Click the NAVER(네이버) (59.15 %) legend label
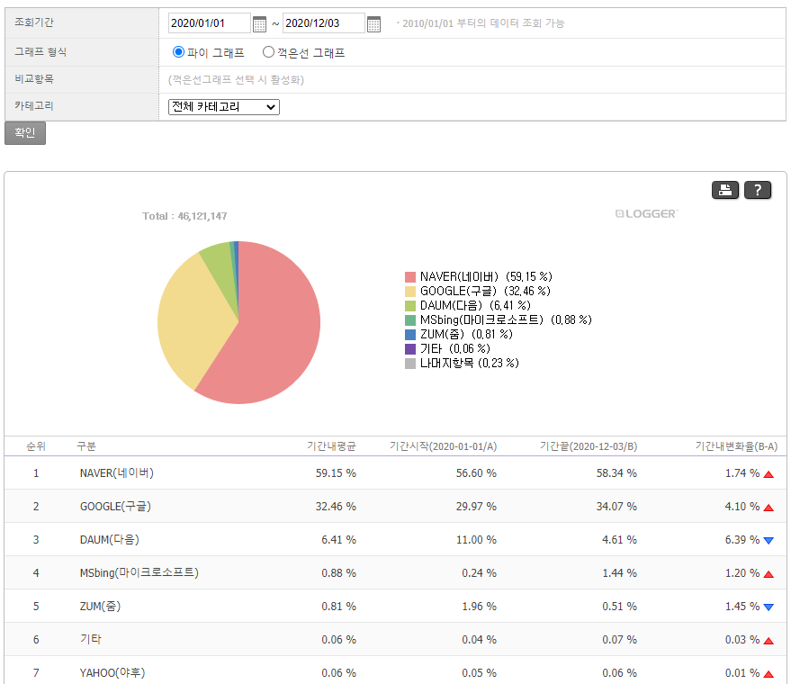 (486, 277)
